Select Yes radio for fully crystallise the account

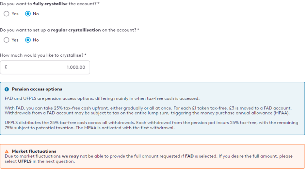7,14
